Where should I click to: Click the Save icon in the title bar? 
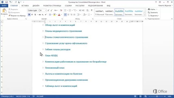(7, 2)
